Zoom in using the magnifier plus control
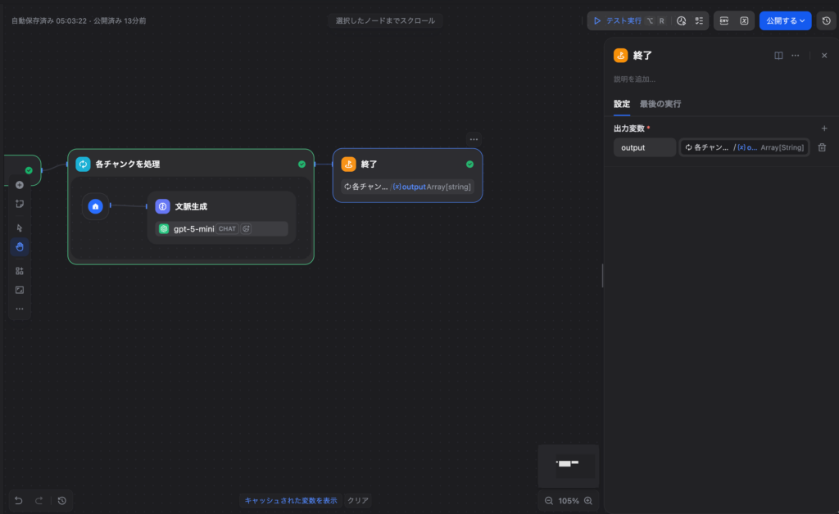 coord(587,500)
